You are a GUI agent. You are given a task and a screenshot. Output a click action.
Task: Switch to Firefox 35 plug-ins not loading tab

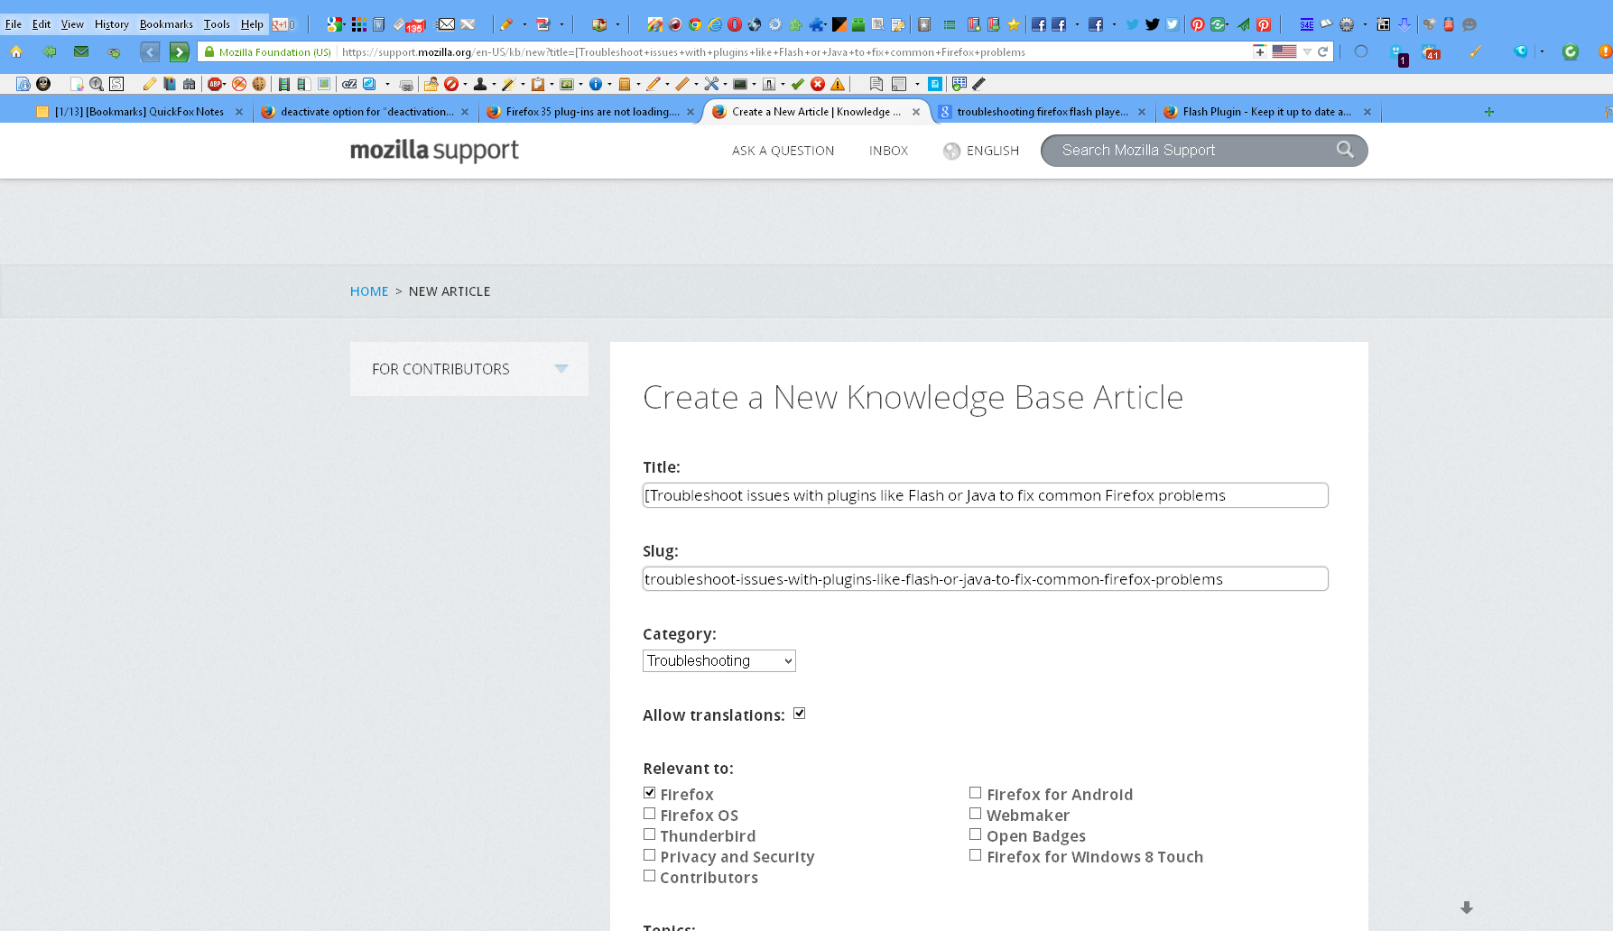point(590,112)
